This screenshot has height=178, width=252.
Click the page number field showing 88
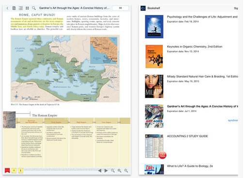point(120,8)
